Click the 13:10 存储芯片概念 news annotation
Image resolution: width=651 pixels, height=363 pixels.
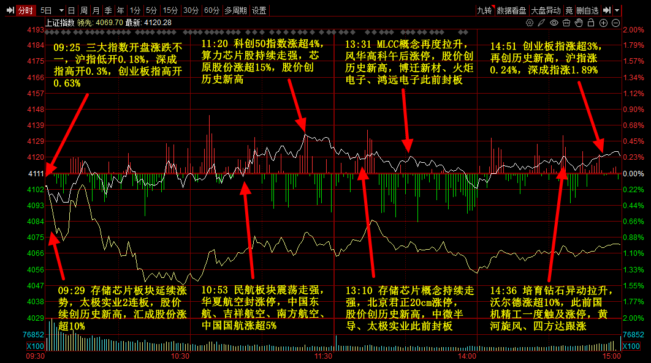point(409,309)
